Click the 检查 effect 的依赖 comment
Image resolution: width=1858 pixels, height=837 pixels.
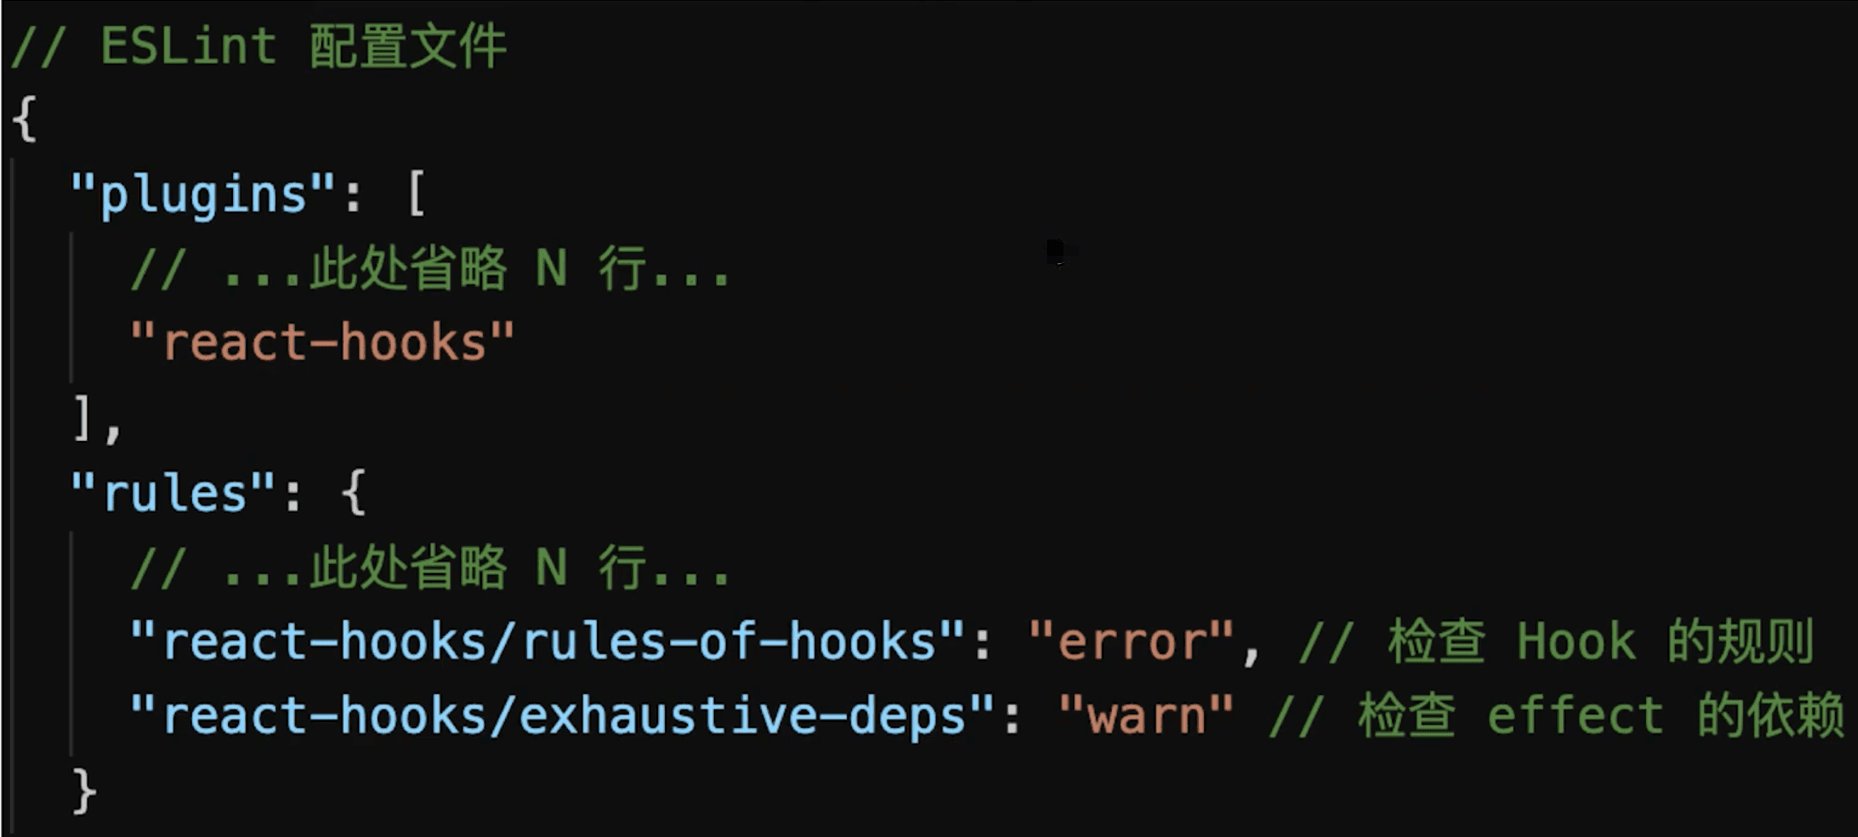1556,717
